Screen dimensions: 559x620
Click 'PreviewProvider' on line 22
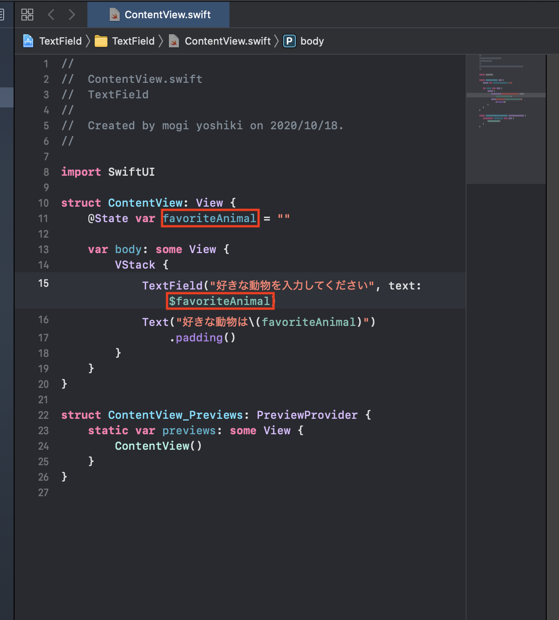tap(307, 415)
